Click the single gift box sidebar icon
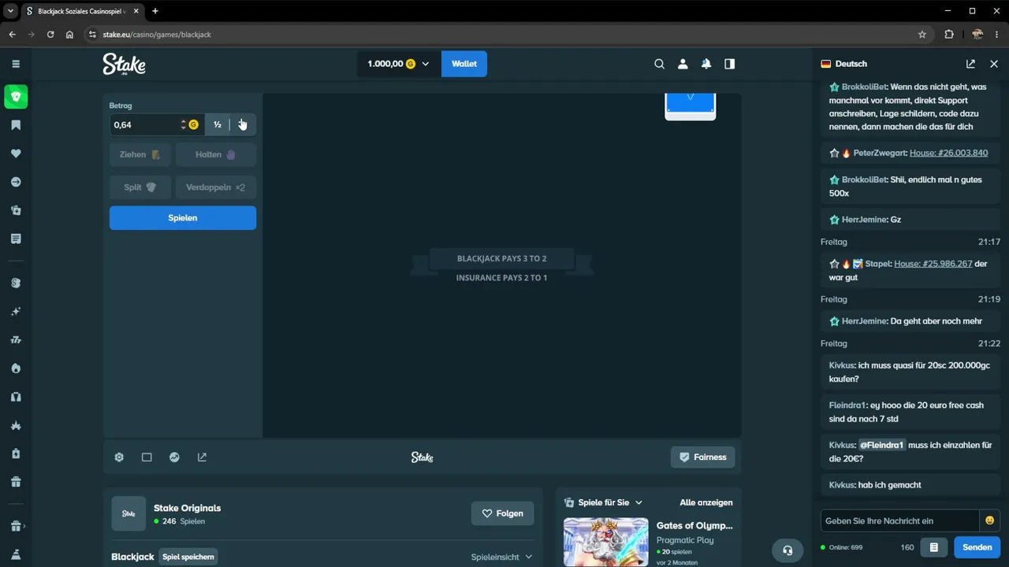This screenshot has height=567, width=1009. [16, 482]
